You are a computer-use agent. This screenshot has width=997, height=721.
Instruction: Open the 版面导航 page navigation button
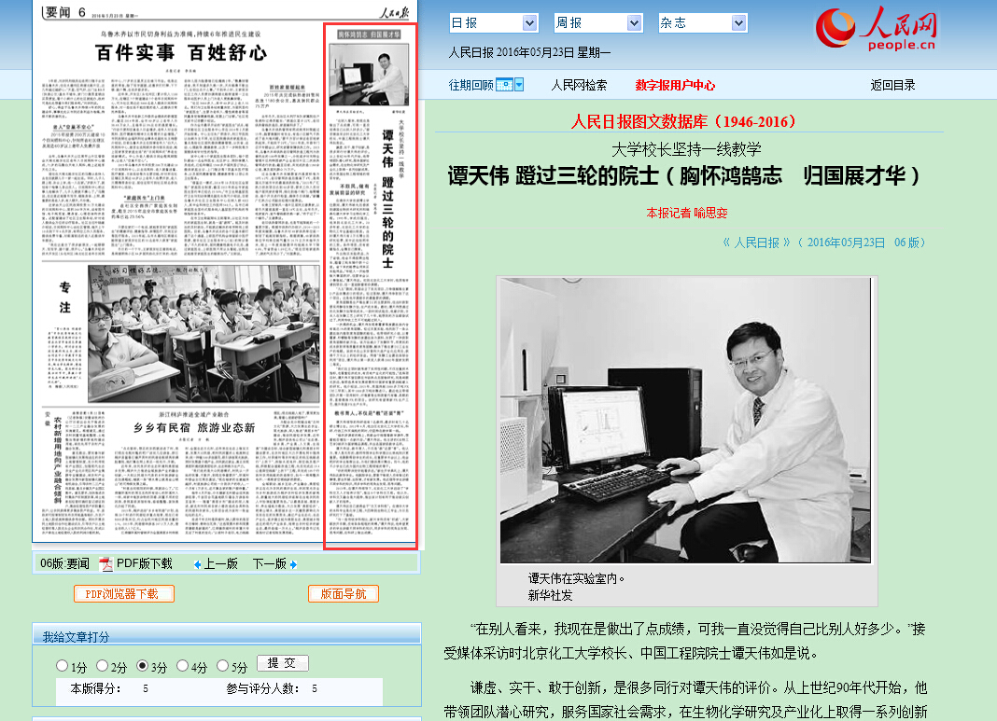[344, 594]
